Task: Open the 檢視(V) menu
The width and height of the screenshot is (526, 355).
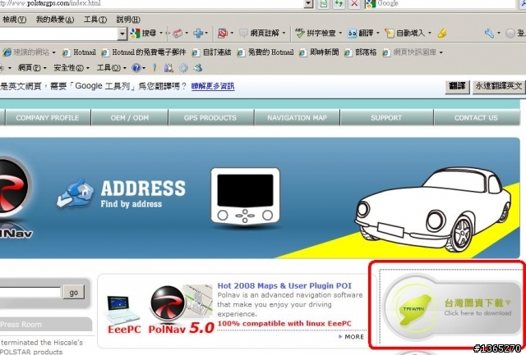Action: 15,20
